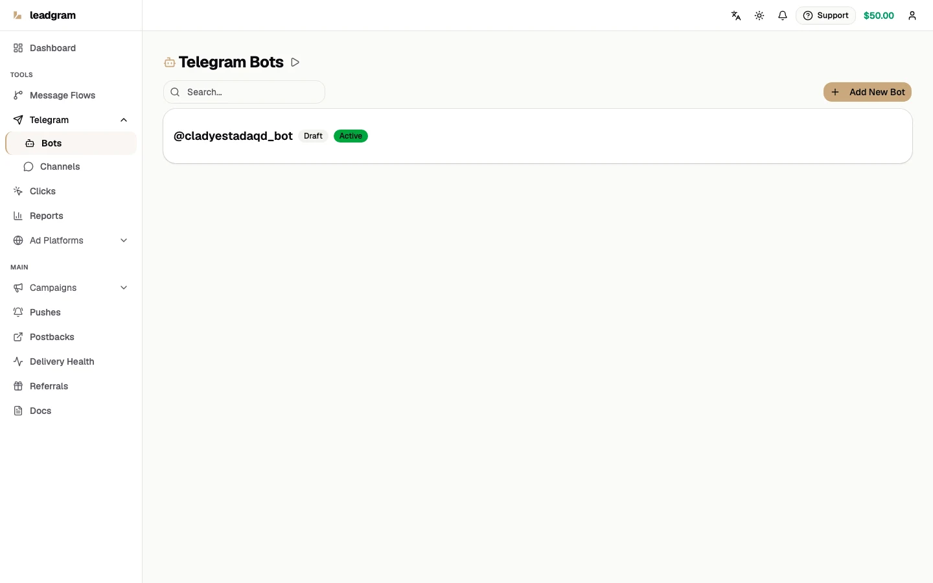Click the Channels chat bubble icon
The width and height of the screenshot is (933, 583).
(29, 166)
